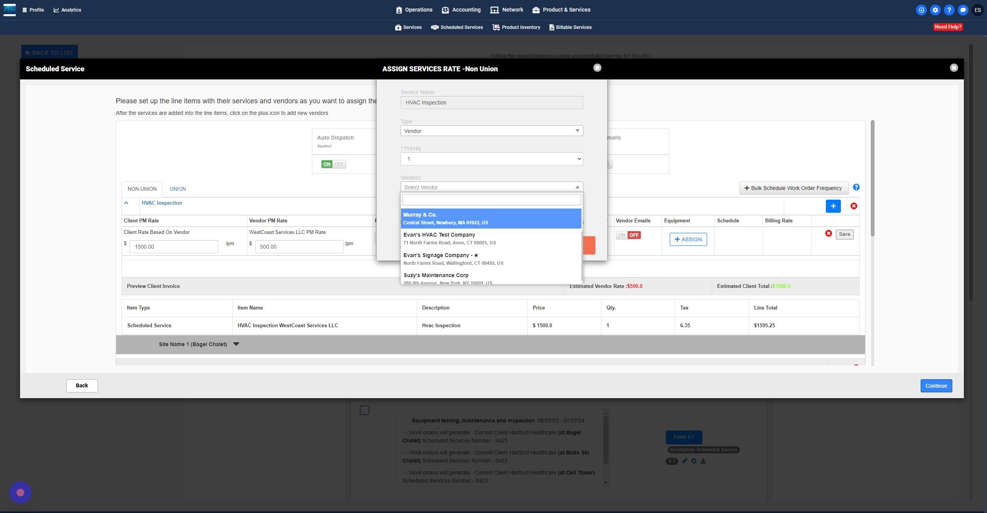The width and height of the screenshot is (987, 513).
Task: Click the red remove icon beside Save
Action: pyautogui.click(x=828, y=234)
